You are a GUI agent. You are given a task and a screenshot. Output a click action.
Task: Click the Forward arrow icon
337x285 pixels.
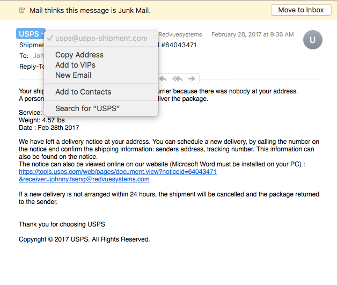192,79
